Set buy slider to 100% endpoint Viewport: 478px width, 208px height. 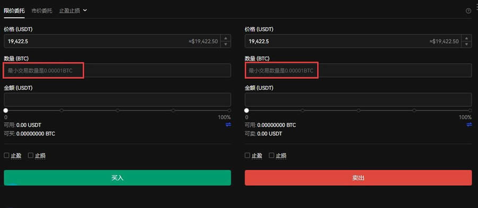229,111
